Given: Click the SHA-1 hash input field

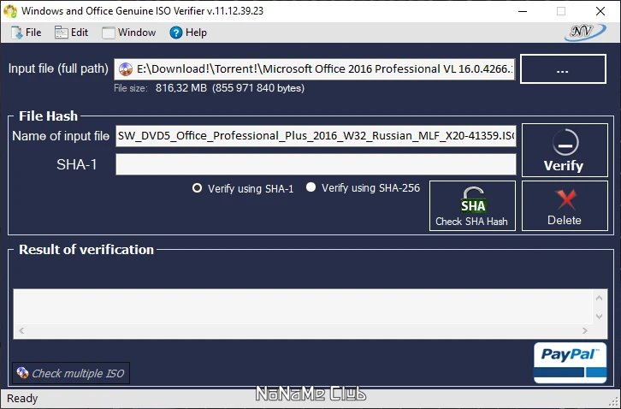Looking at the screenshot, I should 316,164.
